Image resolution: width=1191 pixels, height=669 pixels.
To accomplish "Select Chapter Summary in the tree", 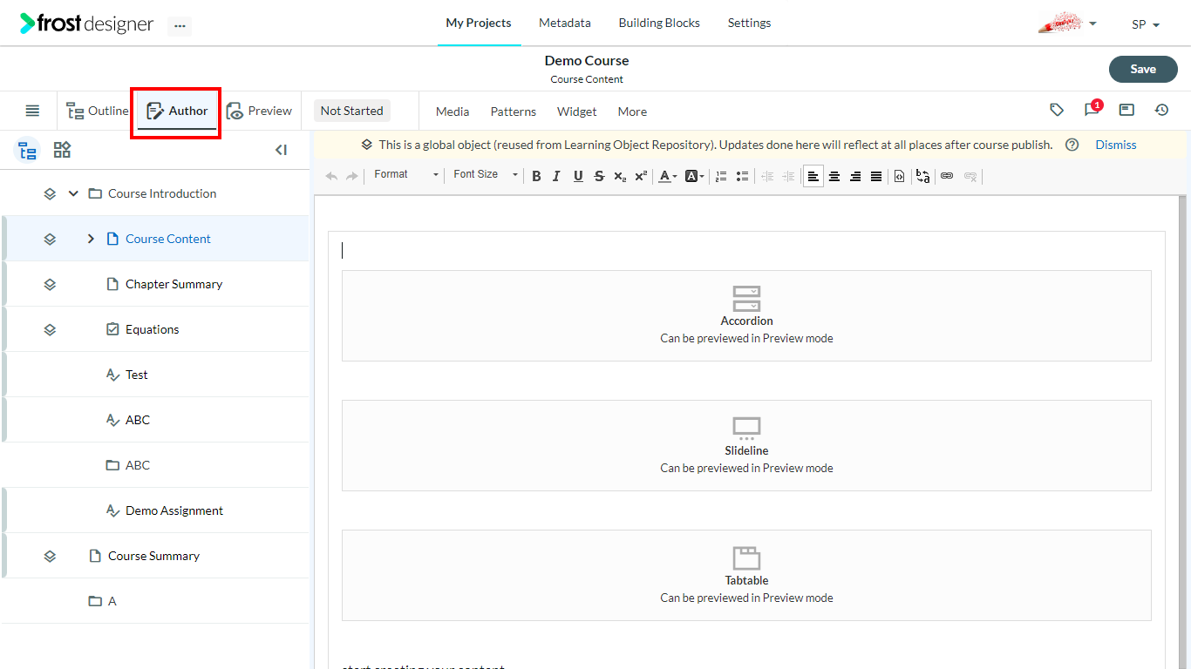I will click(x=174, y=284).
